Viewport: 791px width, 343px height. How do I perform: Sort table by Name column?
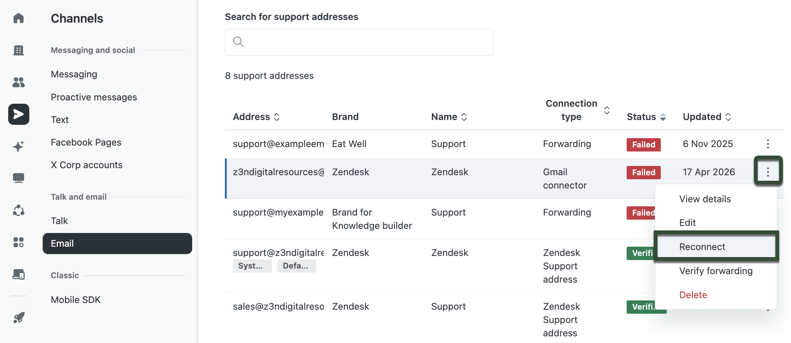pyautogui.click(x=449, y=117)
